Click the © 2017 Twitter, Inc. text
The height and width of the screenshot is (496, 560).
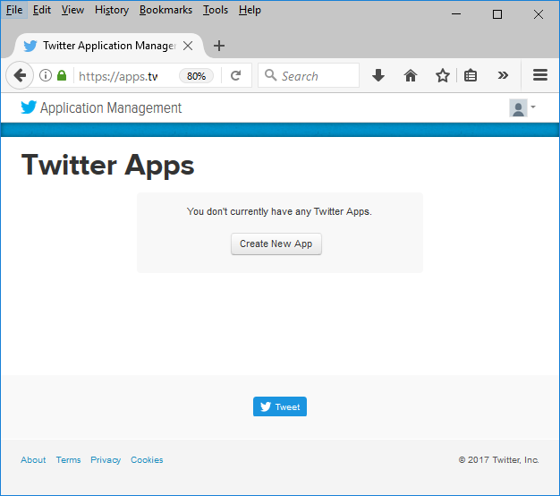pos(498,460)
